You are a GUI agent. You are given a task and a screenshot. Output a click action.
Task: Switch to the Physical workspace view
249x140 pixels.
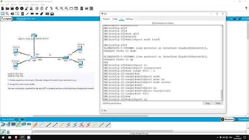pos(19,19)
